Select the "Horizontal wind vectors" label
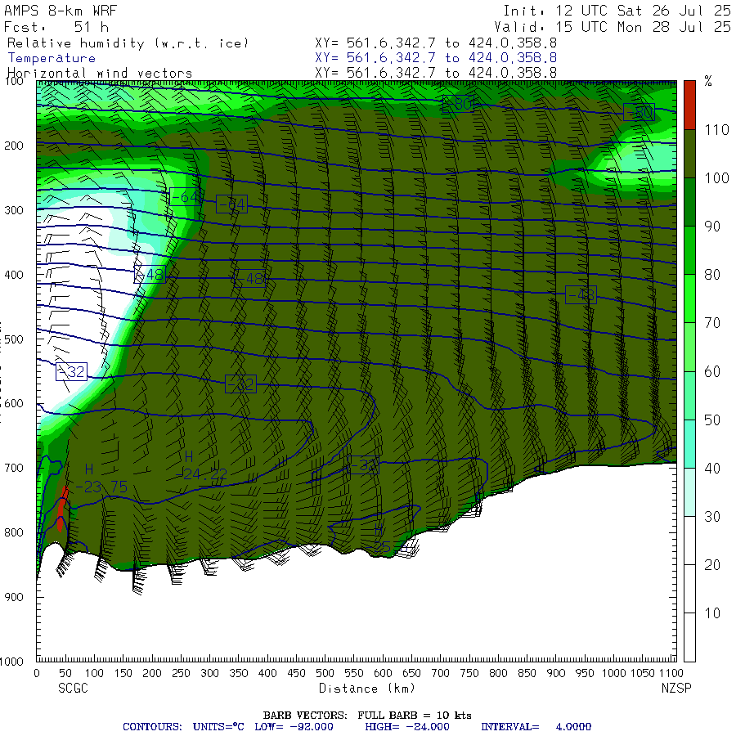736x736 pixels. pyautogui.click(x=100, y=74)
